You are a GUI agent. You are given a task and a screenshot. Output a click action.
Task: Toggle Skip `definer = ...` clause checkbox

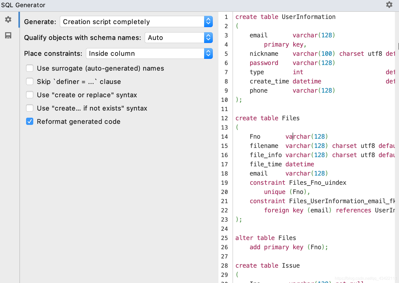point(30,82)
